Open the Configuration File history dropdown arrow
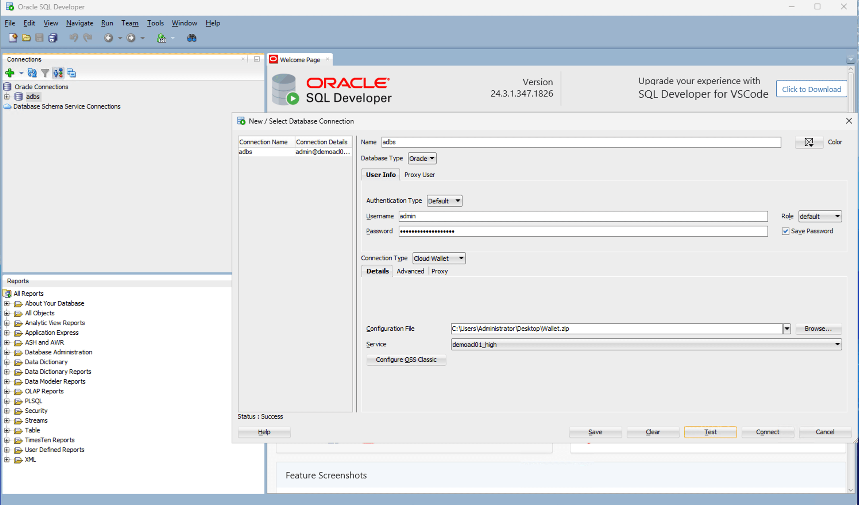Viewport: 859px width, 505px height. pyautogui.click(x=787, y=329)
